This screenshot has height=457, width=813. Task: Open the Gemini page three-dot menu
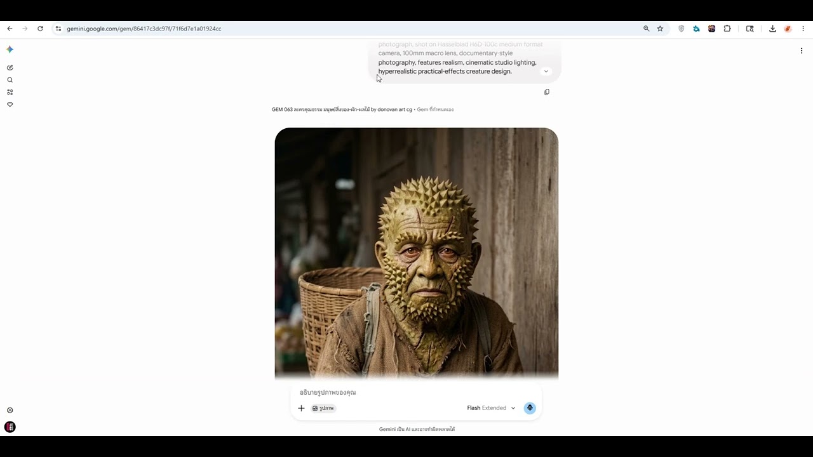pyautogui.click(x=801, y=51)
